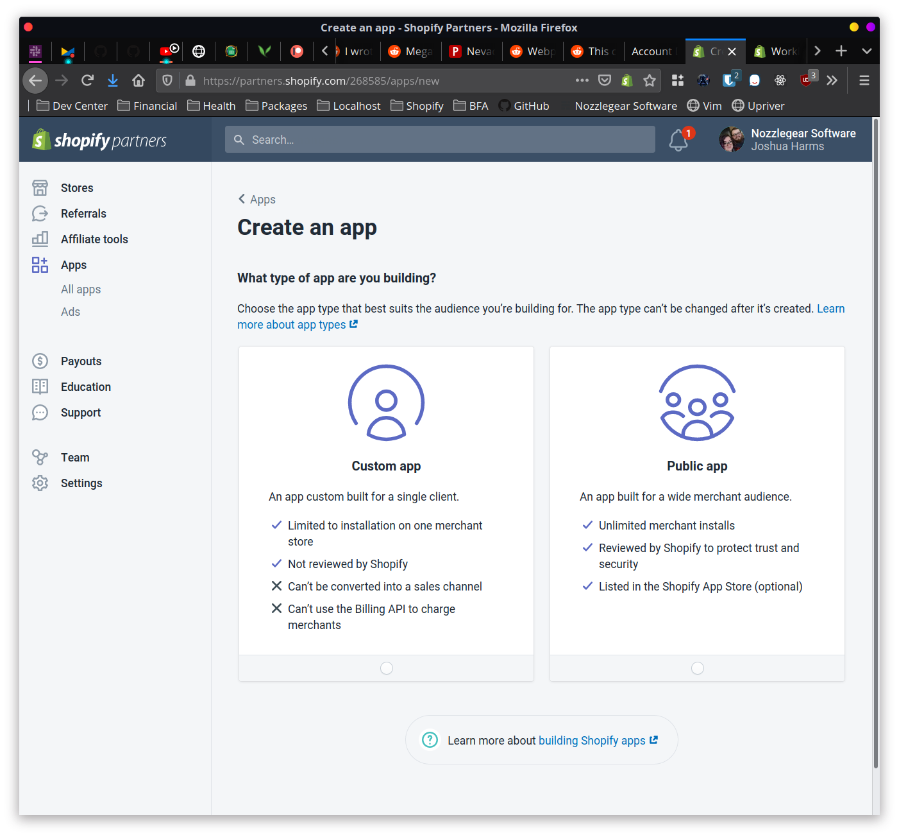Screen dimensions: 899x837
Task: Open the Nozzlegear Software account menu
Action: click(x=787, y=139)
